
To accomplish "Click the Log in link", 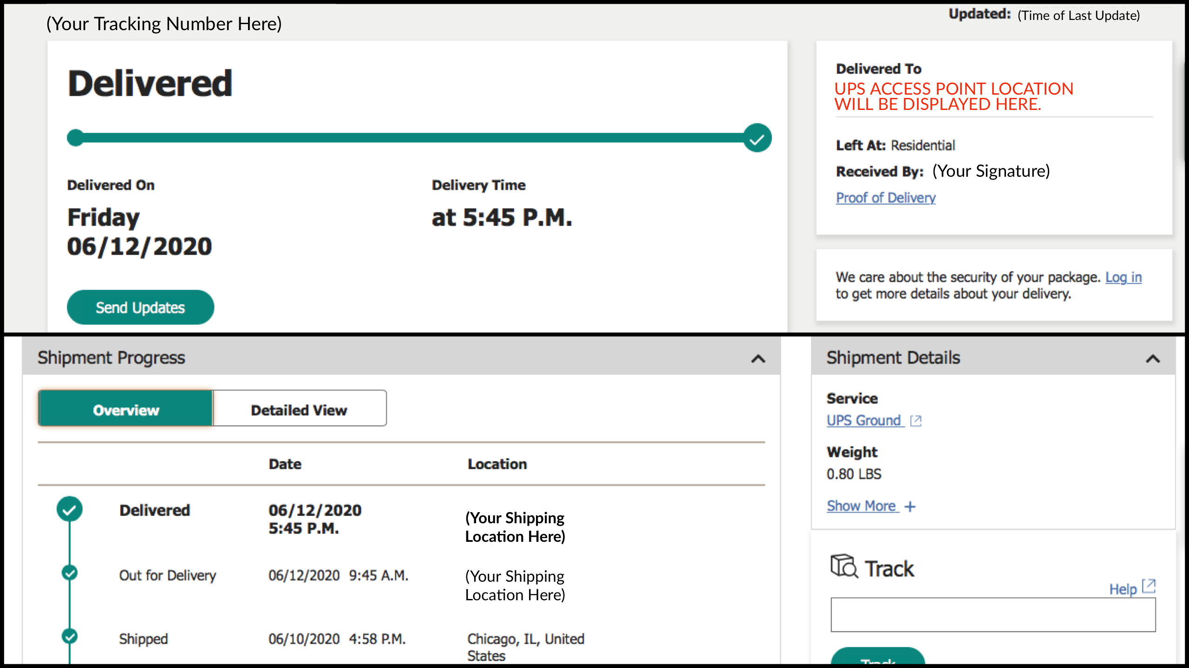I will click(1123, 277).
